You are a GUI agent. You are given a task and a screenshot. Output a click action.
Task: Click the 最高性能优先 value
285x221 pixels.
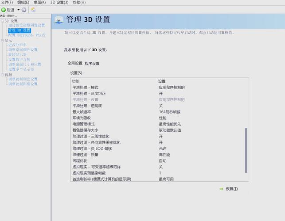tap(170, 124)
